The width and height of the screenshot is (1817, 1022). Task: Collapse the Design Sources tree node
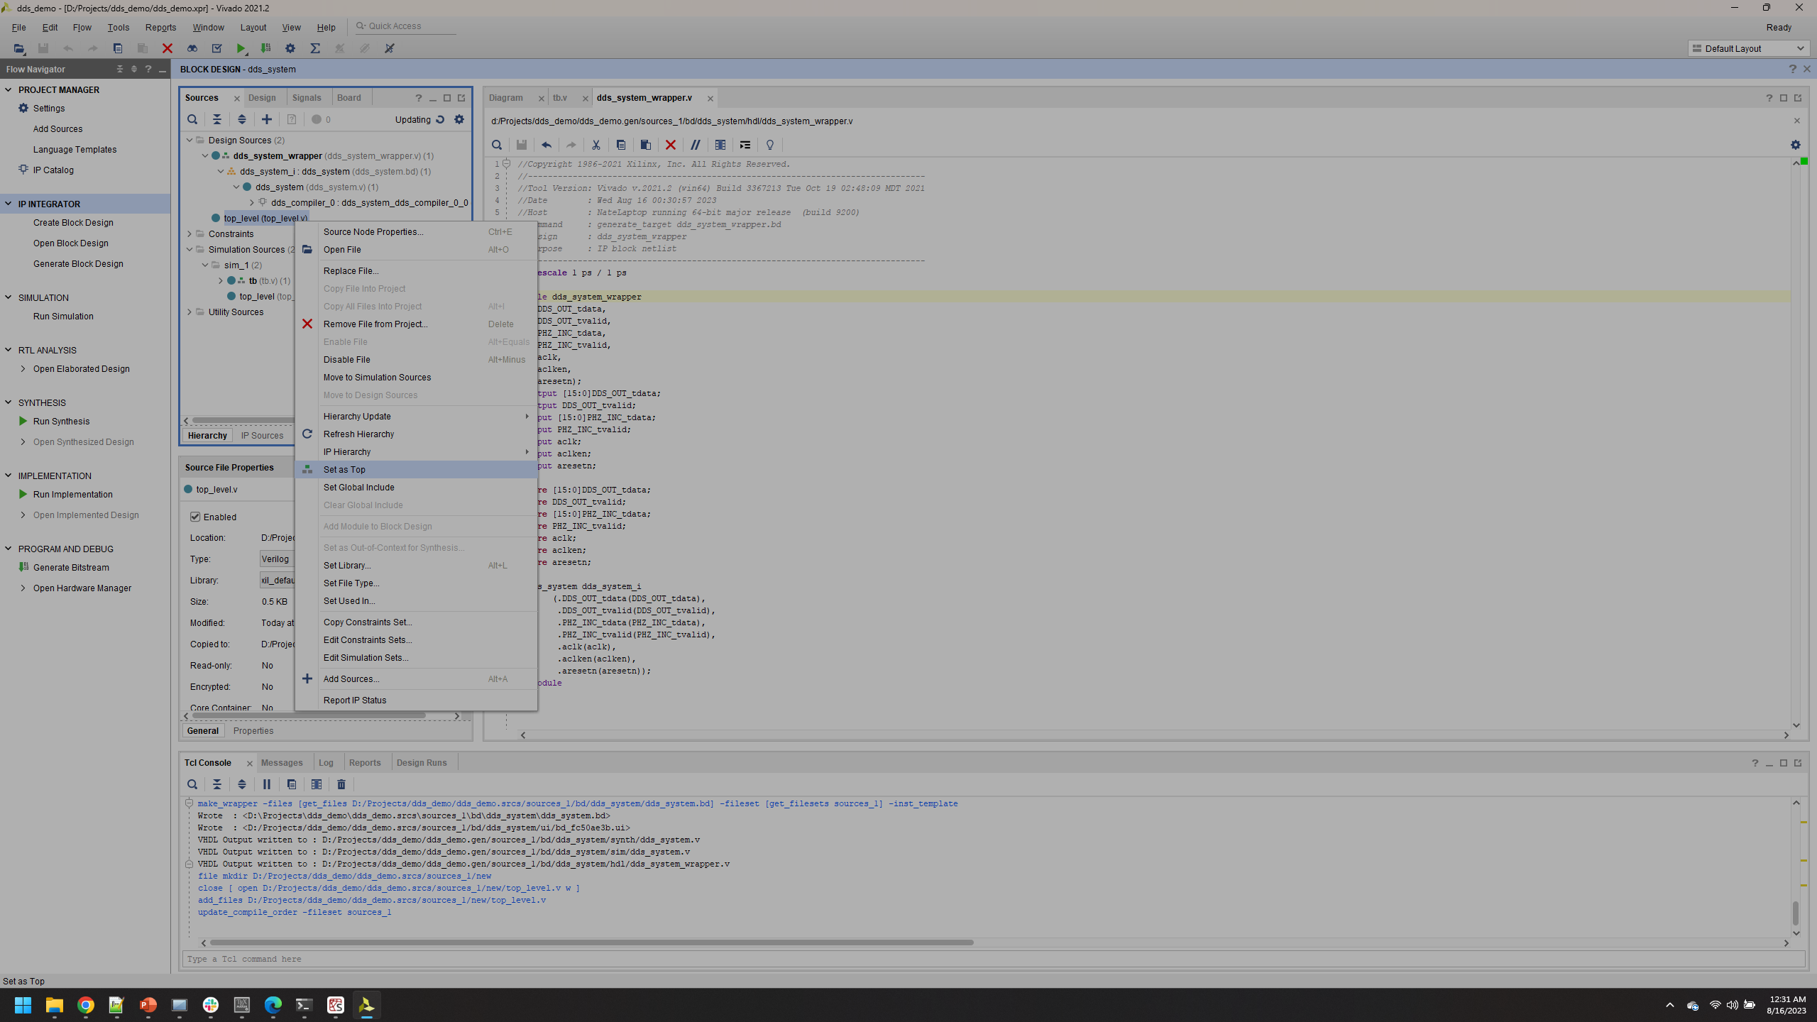(x=190, y=141)
